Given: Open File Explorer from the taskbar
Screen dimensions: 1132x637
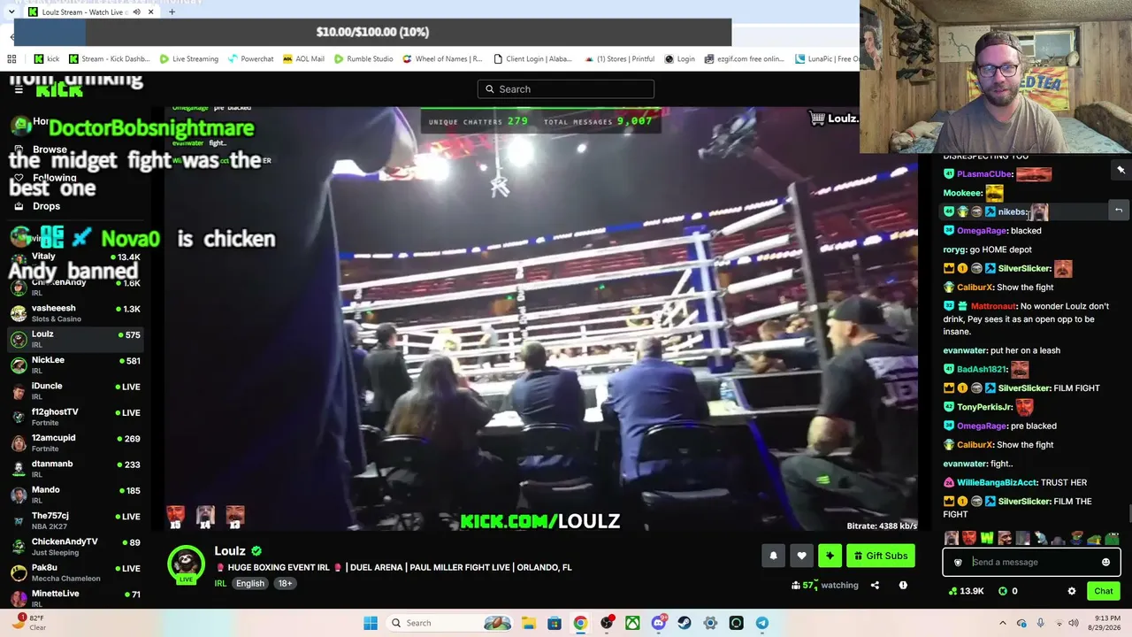Looking at the screenshot, I should click(528, 623).
